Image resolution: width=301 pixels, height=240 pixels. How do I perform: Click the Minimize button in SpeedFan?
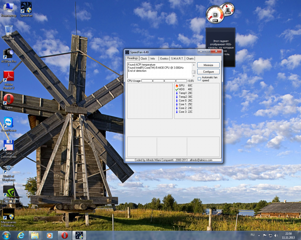(x=208, y=65)
